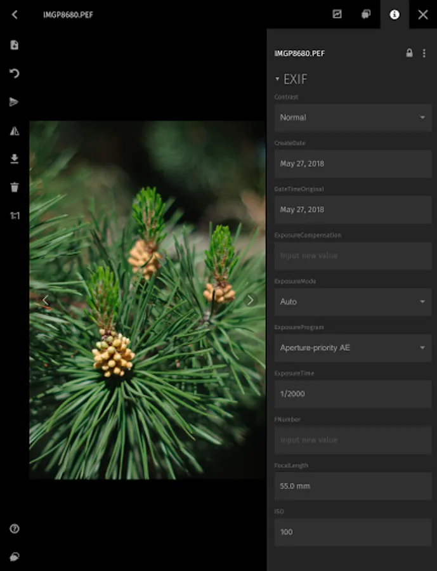Open the ExposureMode dropdown showing Auto
The width and height of the screenshot is (437, 571).
coord(353,301)
